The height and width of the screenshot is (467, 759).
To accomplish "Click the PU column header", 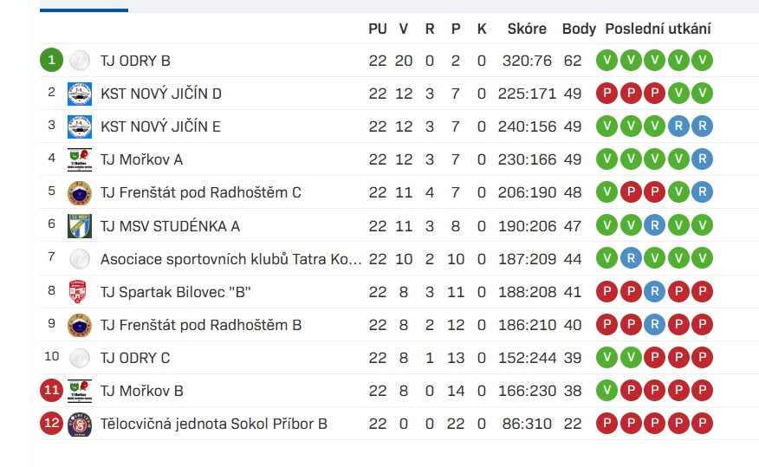I will click(x=378, y=29).
